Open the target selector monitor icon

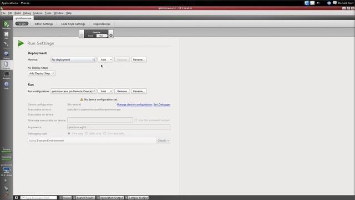coord(6,170)
